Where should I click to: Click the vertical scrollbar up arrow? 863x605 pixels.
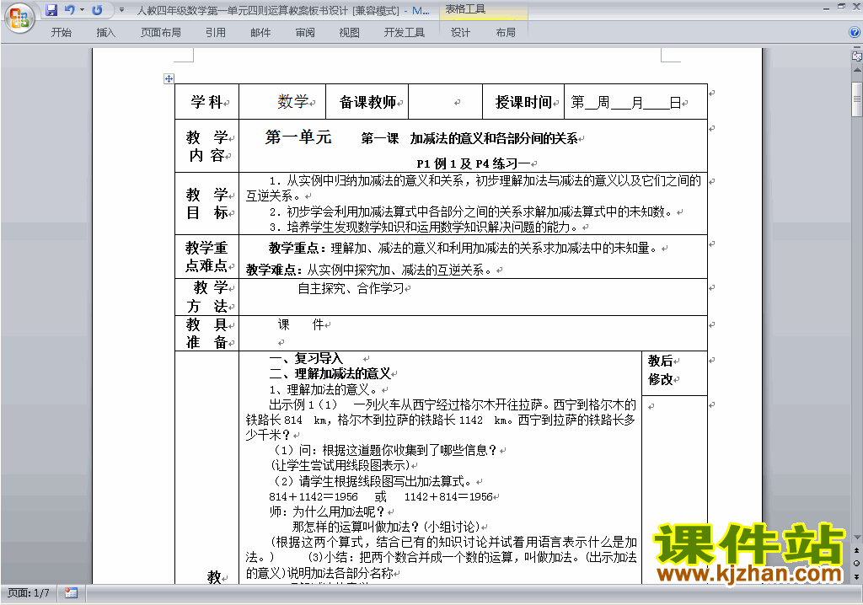tap(856, 71)
